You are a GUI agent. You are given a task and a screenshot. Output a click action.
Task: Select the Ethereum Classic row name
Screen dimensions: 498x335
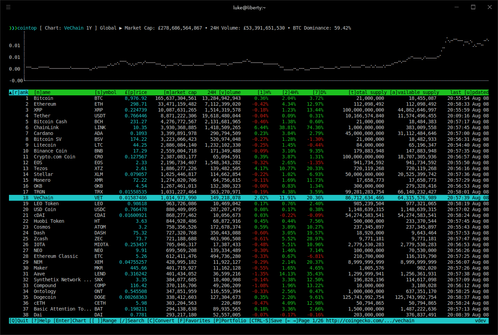point(56,256)
